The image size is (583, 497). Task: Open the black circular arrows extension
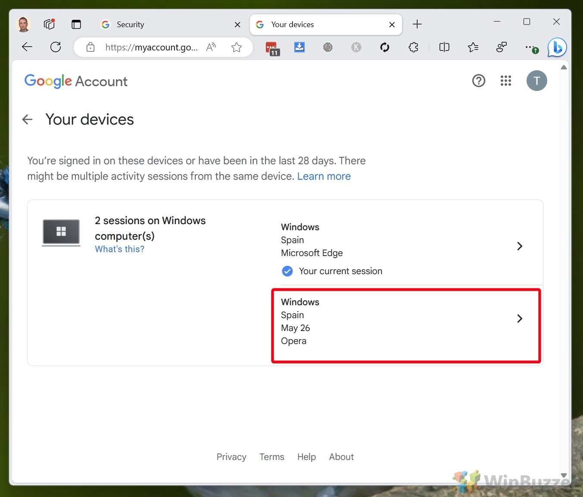pyautogui.click(x=385, y=47)
